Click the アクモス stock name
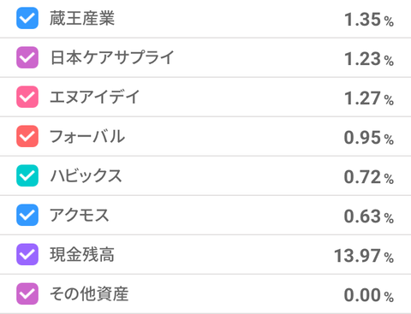The width and height of the screenshot is (411, 314). [80, 215]
